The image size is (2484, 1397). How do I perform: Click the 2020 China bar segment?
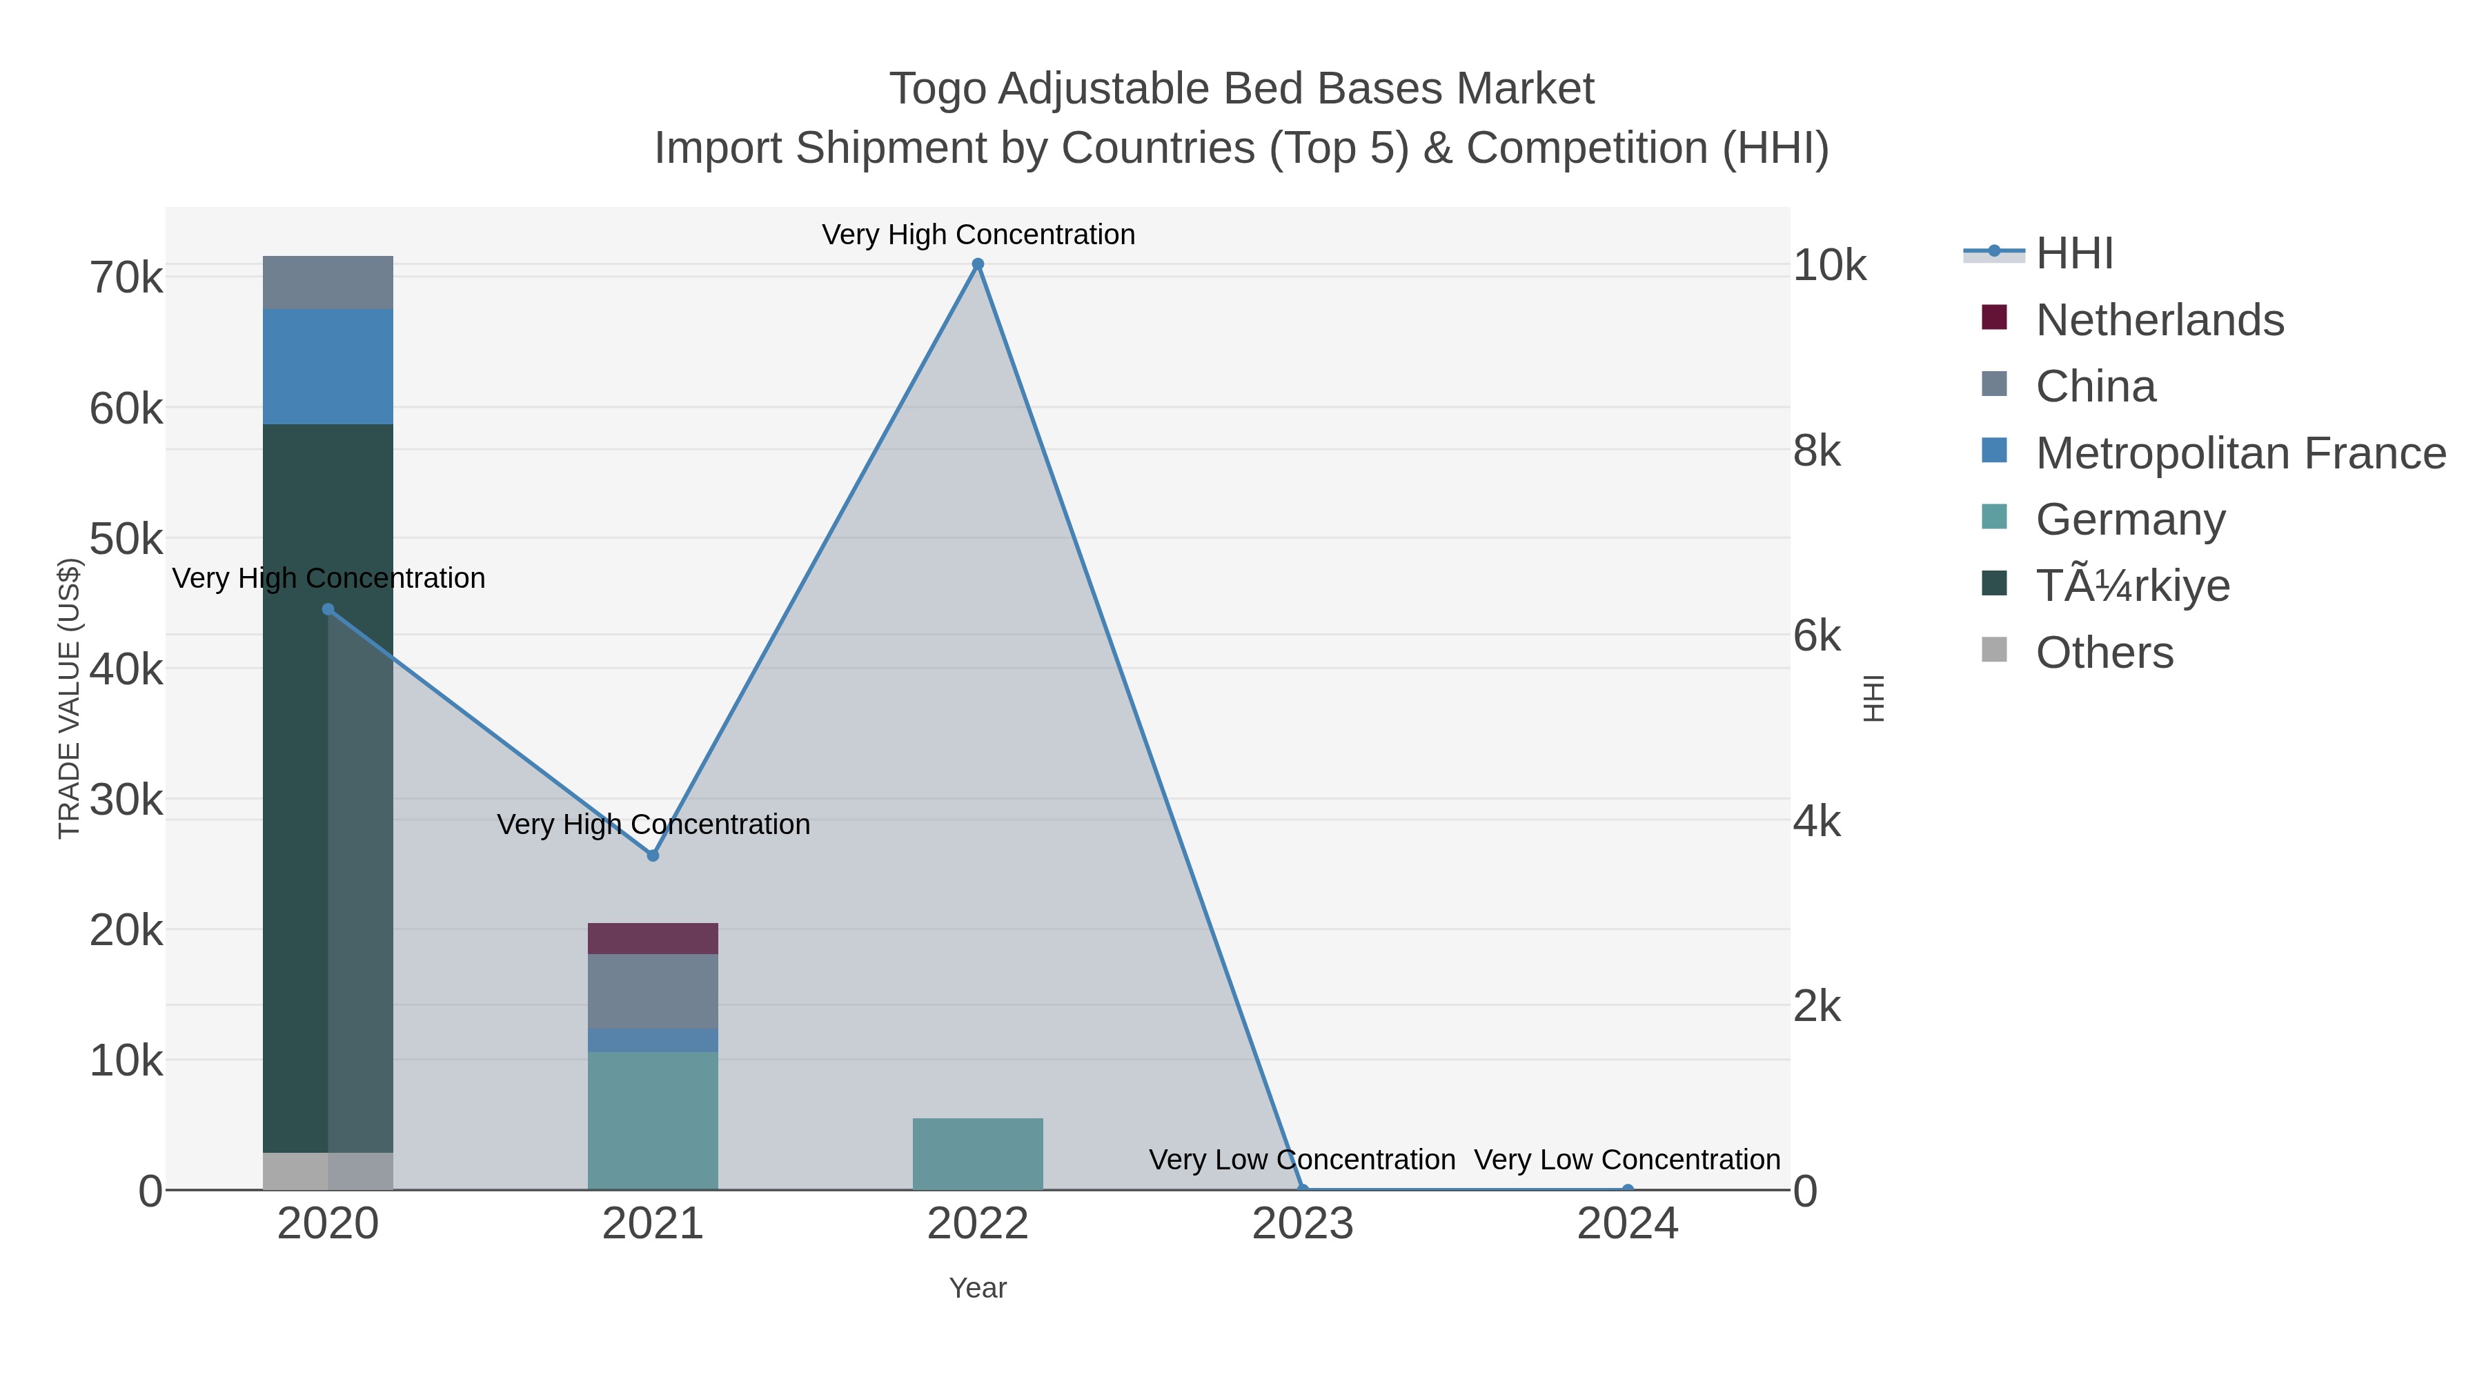click(x=328, y=282)
